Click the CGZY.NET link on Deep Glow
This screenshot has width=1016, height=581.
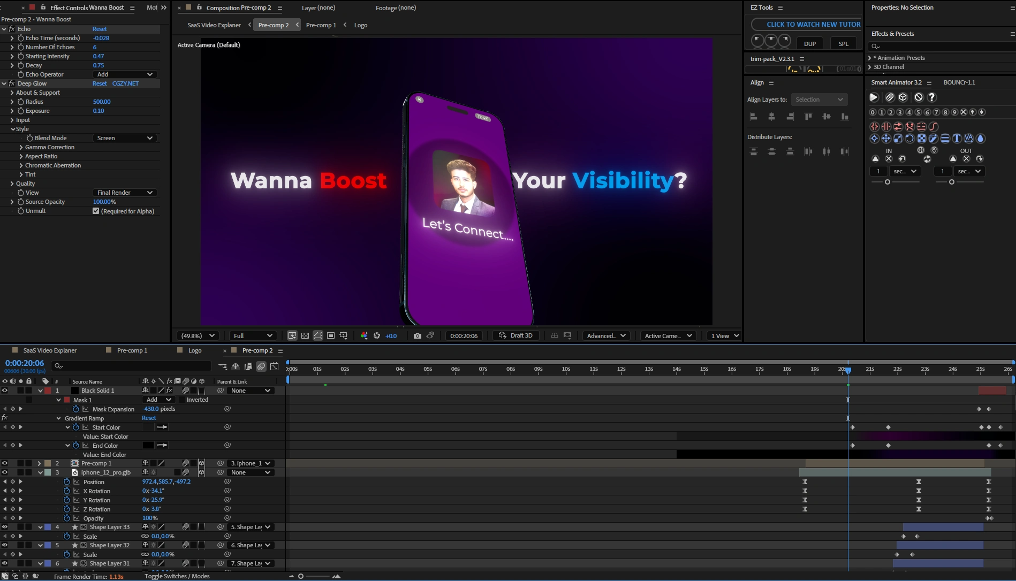[x=125, y=83]
